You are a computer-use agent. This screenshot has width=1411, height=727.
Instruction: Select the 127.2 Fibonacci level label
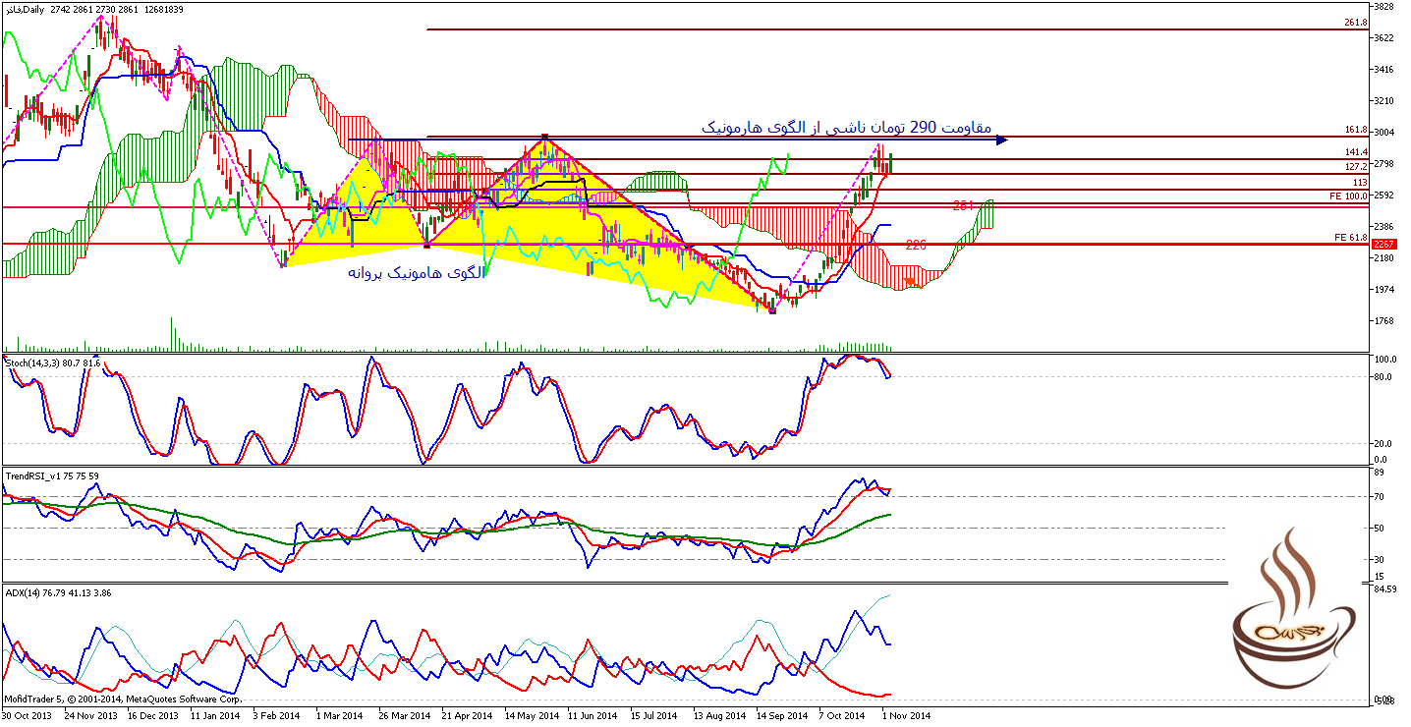pyautogui.click(x=1356, y=167)
